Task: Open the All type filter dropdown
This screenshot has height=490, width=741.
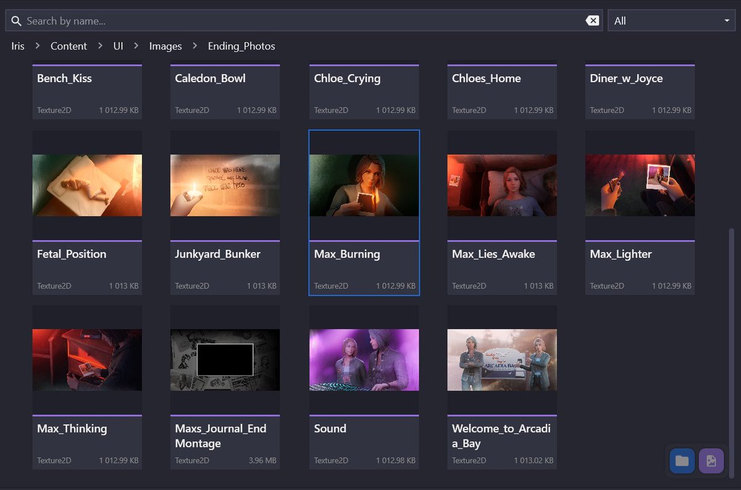Action: coord(672,21)
